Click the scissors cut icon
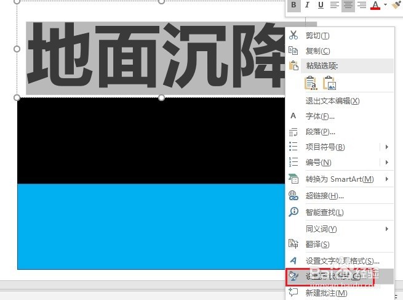Screen dimensions: 403x300 pos(293,35)
